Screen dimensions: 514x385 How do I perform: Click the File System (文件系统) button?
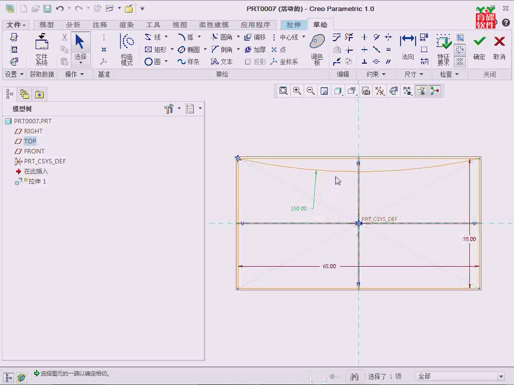42,49
